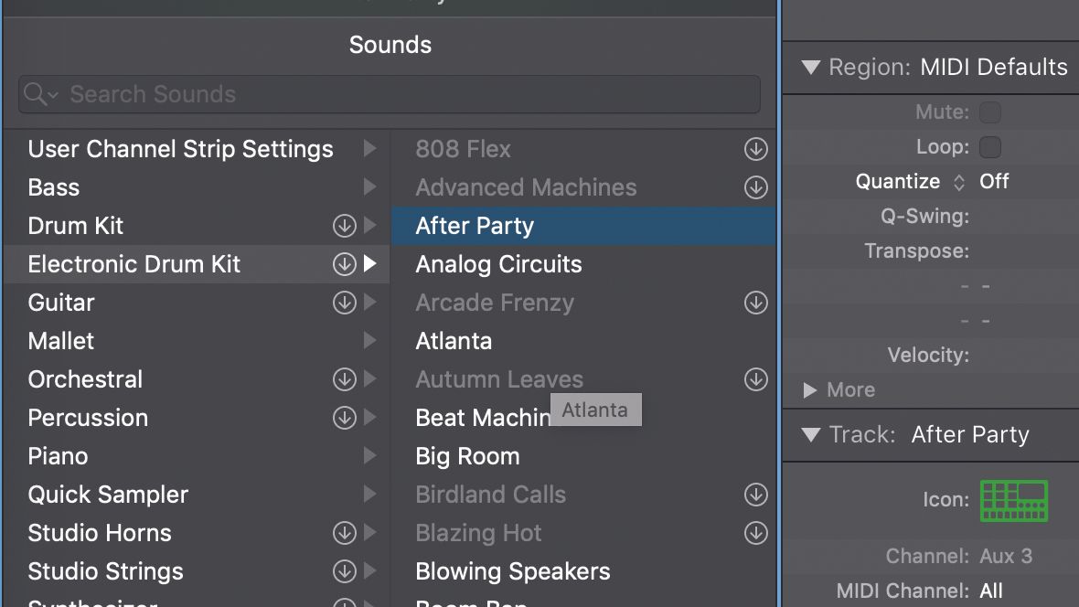Select the Atlanta patch

click(454, 340)
